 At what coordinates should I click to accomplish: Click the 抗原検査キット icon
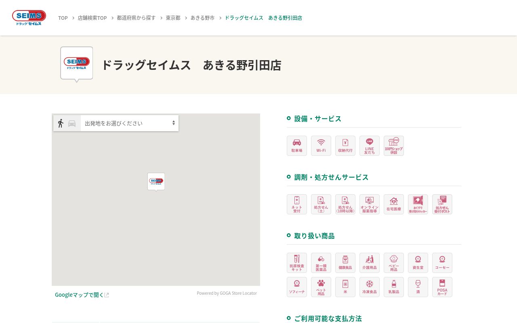click(297, 263)
